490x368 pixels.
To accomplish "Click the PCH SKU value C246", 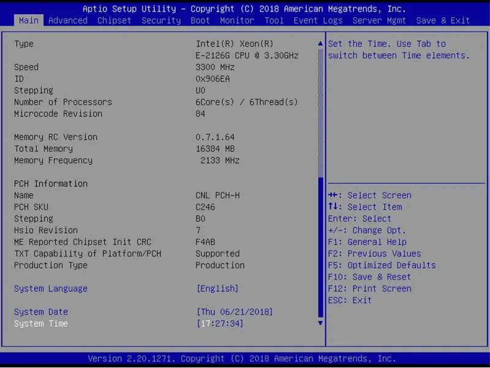I will (205, 207).
